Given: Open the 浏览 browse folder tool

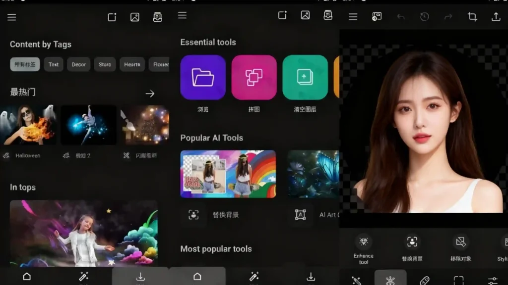Looking at the screenshot, I should (203, 77).
